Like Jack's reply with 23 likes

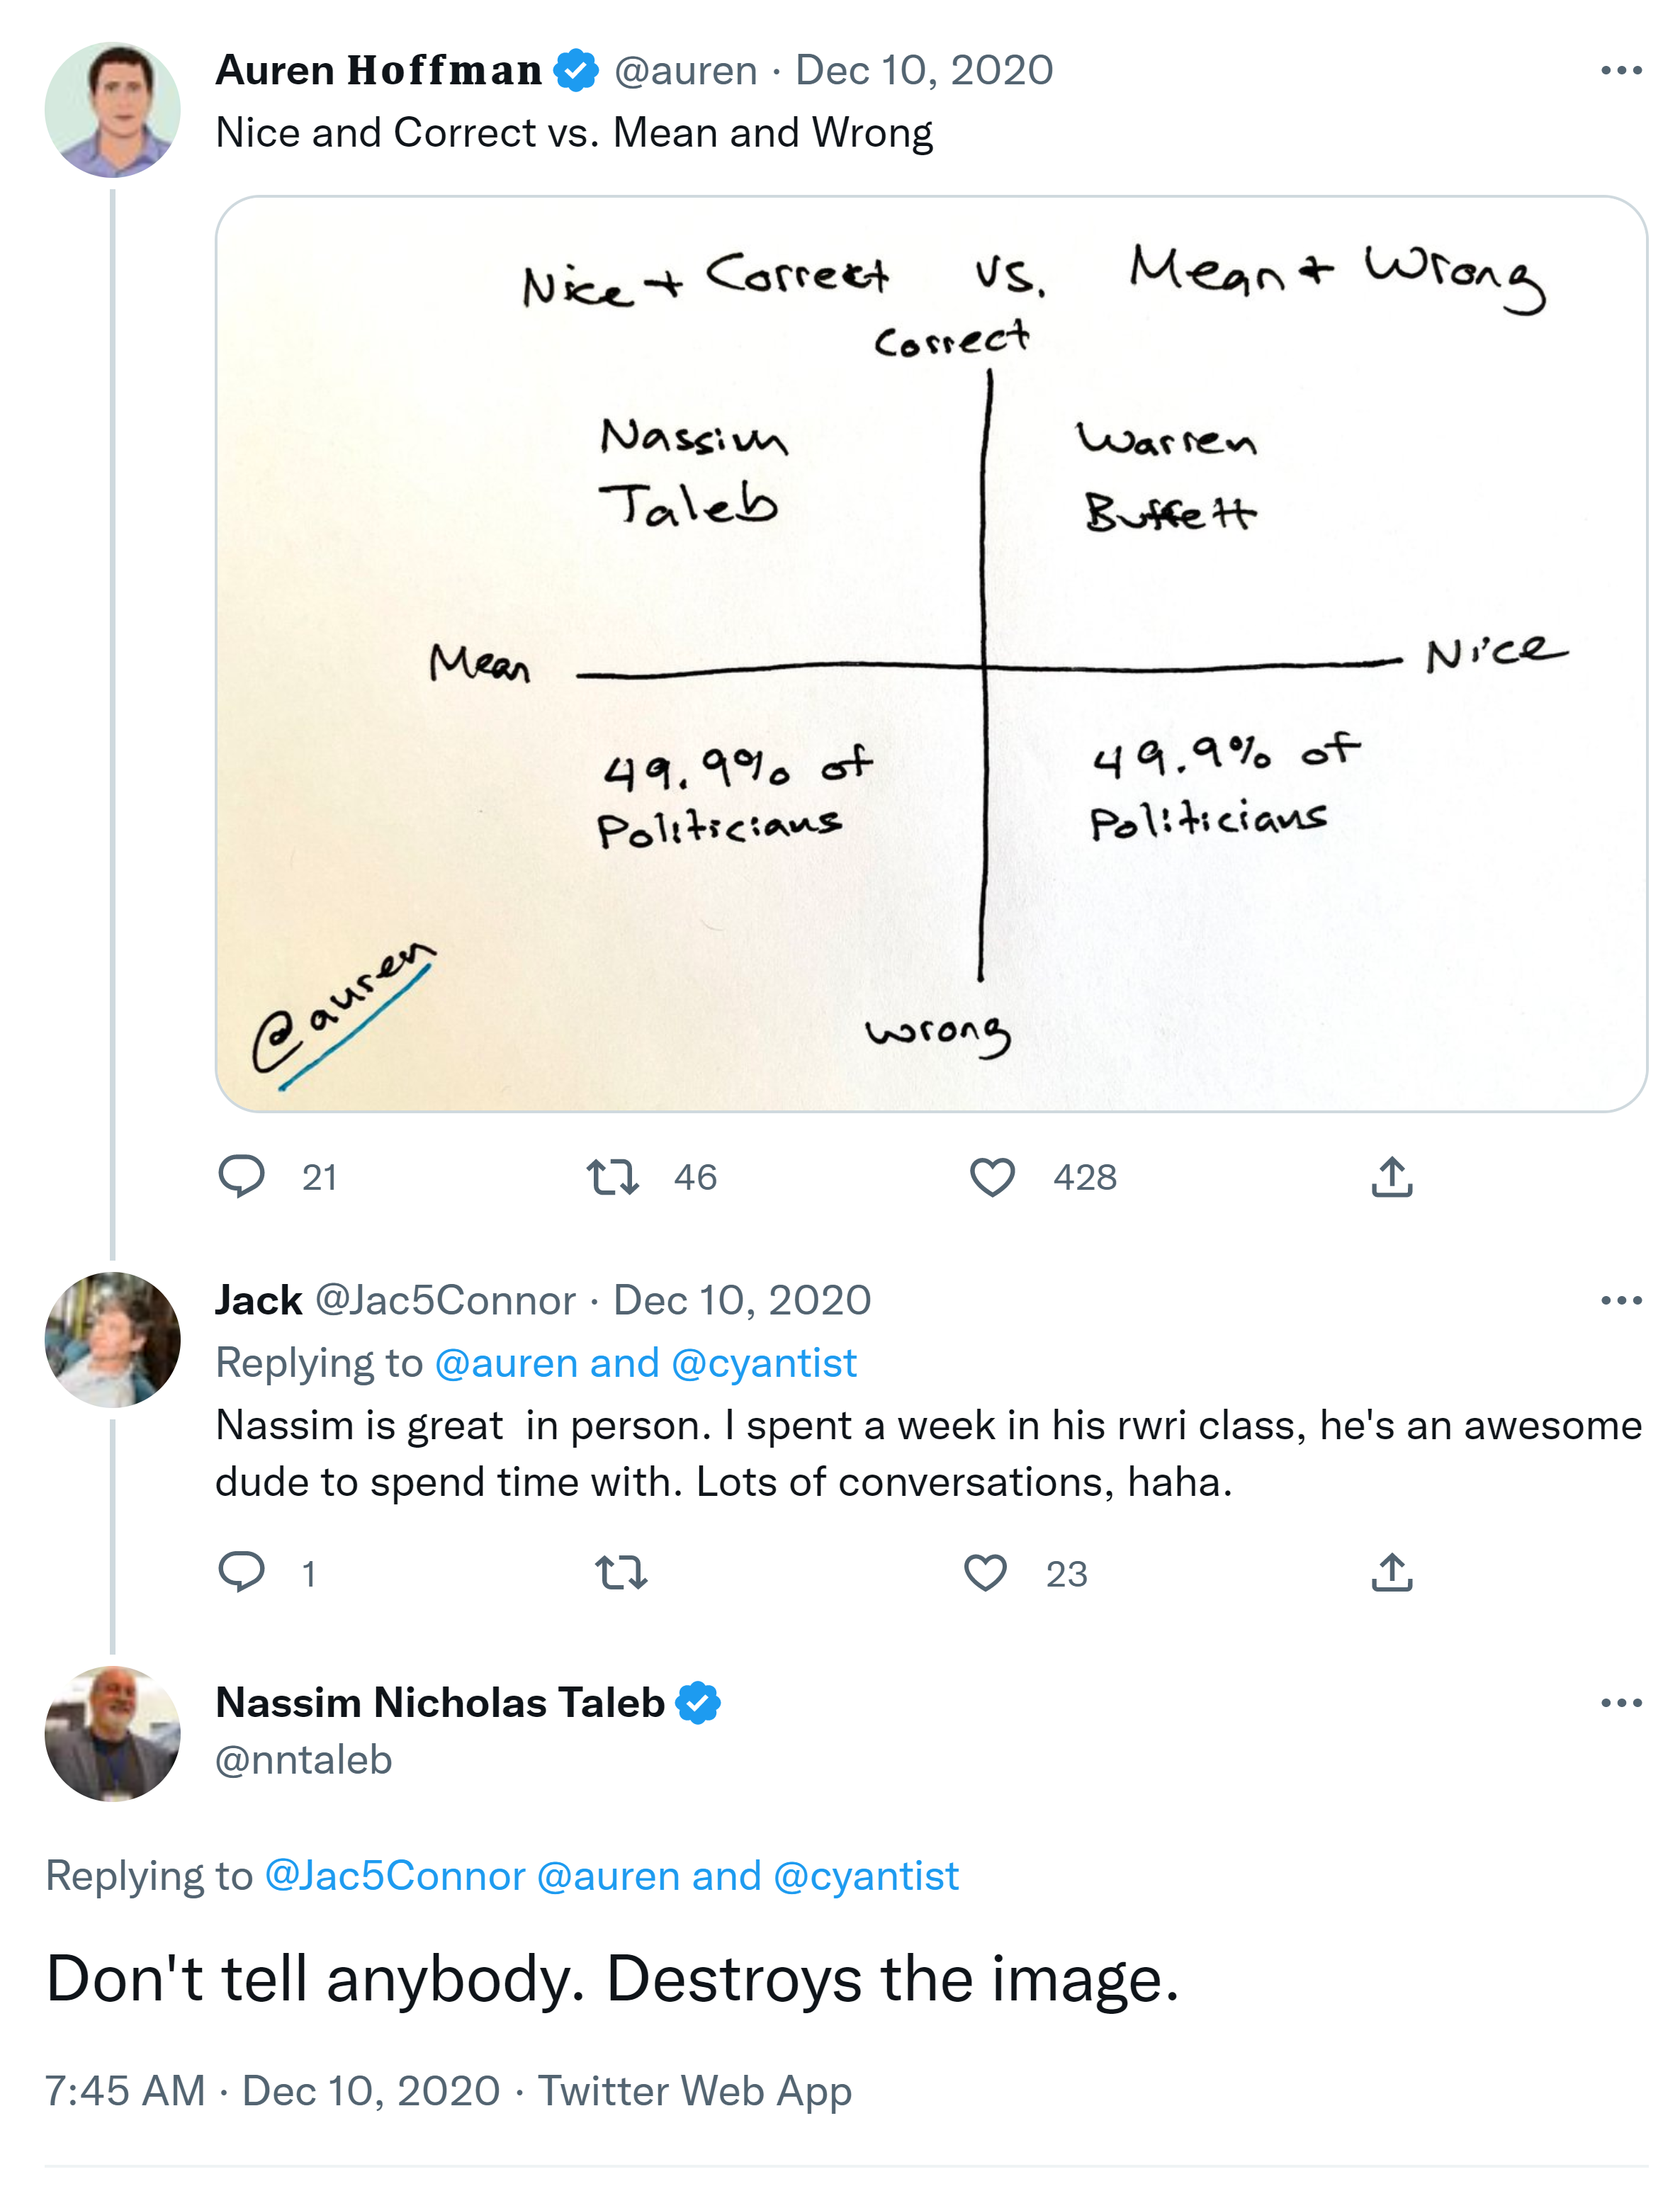pos(985,1572)
